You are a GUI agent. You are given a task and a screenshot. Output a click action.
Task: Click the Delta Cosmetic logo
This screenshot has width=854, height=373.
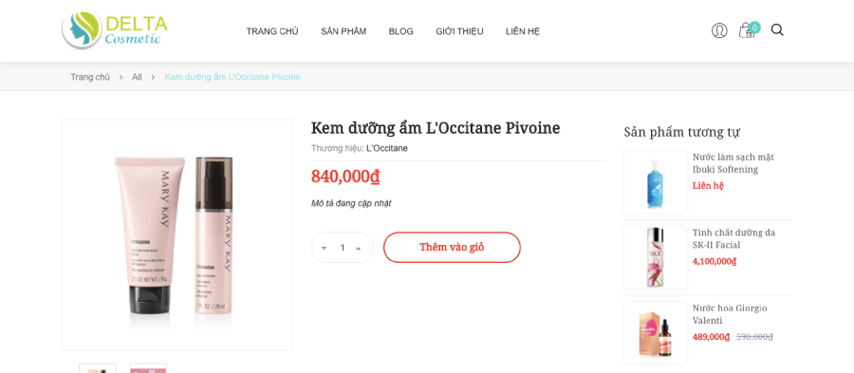[115, 30]
